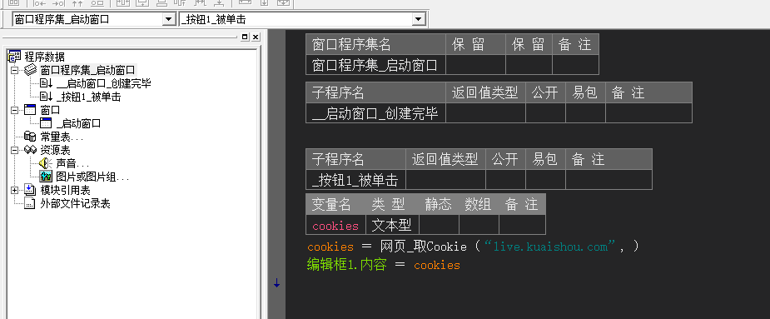
Task: Click the 窗口程序集名 header cell
Action: 375,44
